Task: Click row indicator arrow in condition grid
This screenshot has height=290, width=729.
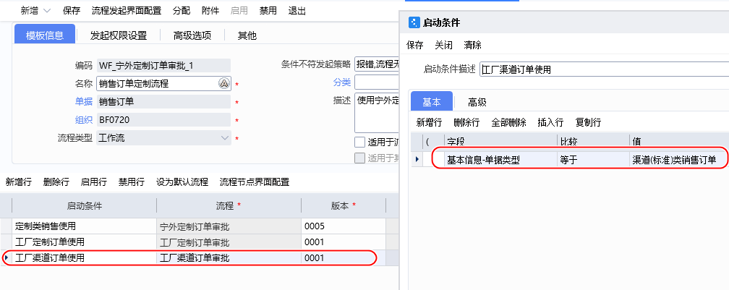Action: tap(417, 160)
